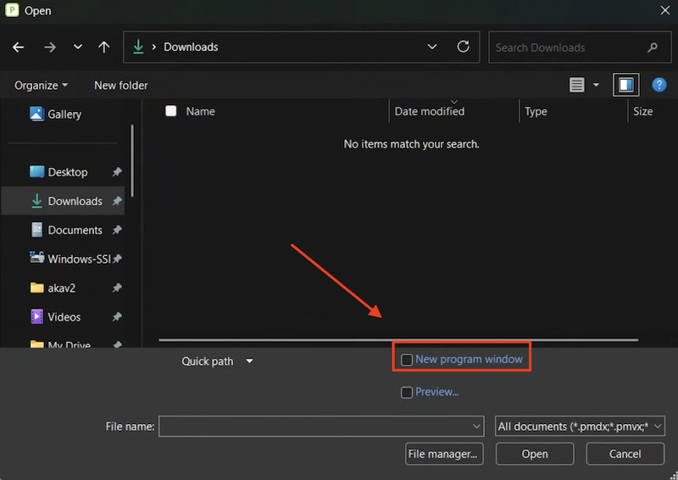
Task: Open the Organize menu
Action: [x=41, y=85]
